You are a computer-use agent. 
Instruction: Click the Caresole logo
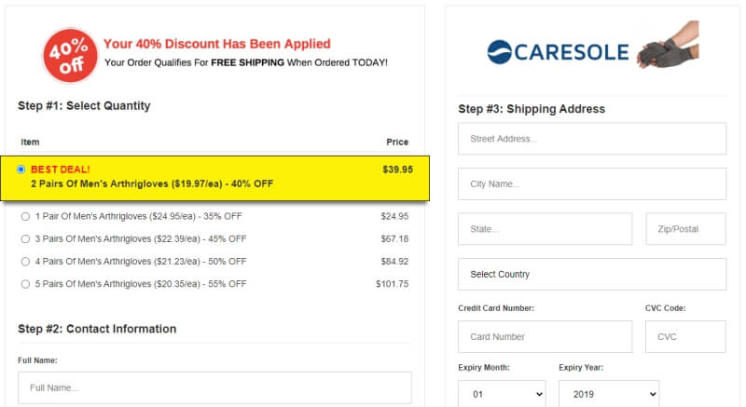pos(558,52)
